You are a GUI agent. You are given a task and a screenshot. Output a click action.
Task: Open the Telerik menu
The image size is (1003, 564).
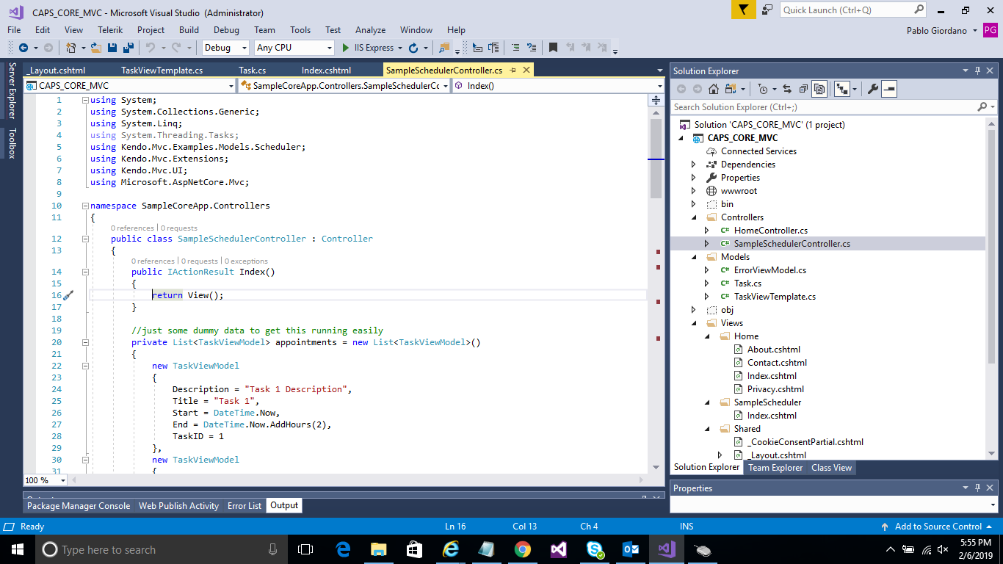pos(110,30)
